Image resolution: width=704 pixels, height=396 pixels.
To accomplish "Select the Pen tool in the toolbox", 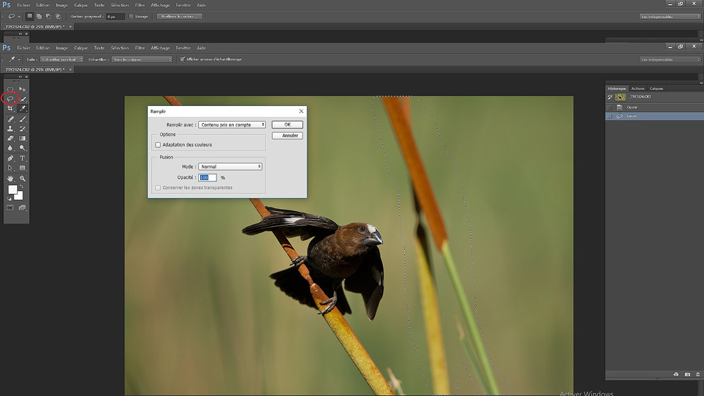I will pyautogui.click(x=10, y=158).
